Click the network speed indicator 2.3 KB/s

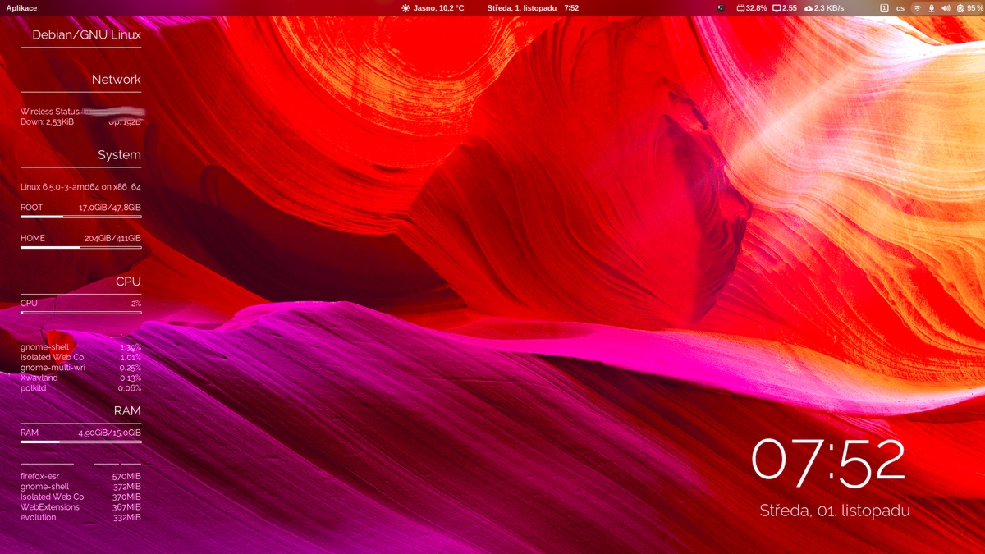coord(824,8)
